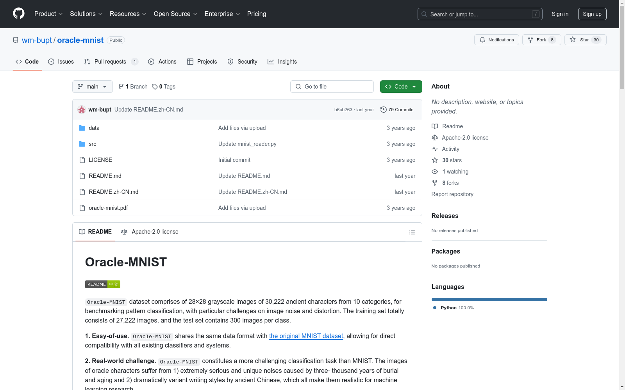Click the Sign up button
The width and height of the screenshot is (625, 390).
coord(592,14)
